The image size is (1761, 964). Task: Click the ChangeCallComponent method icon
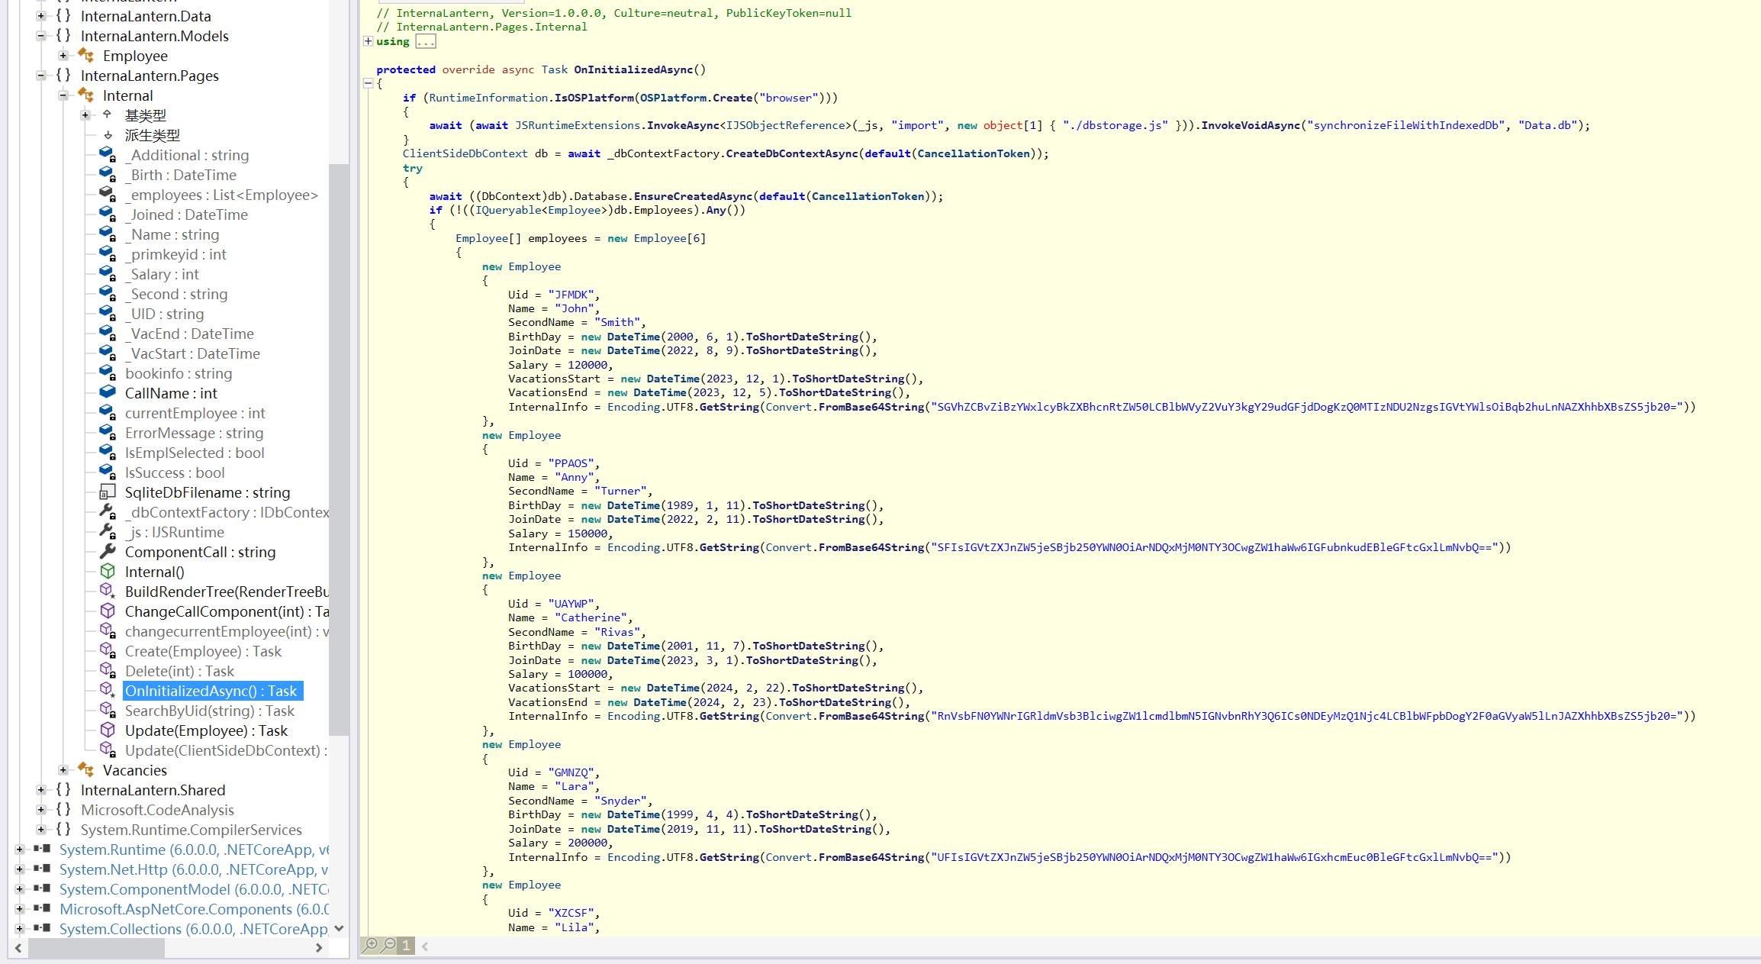tap(108, 611)
